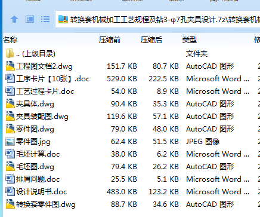Select file 设计说明书.doc

[42, 192]
